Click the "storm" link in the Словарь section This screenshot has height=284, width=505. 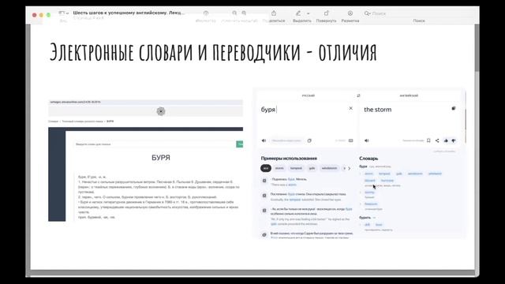tap(368, 174)
